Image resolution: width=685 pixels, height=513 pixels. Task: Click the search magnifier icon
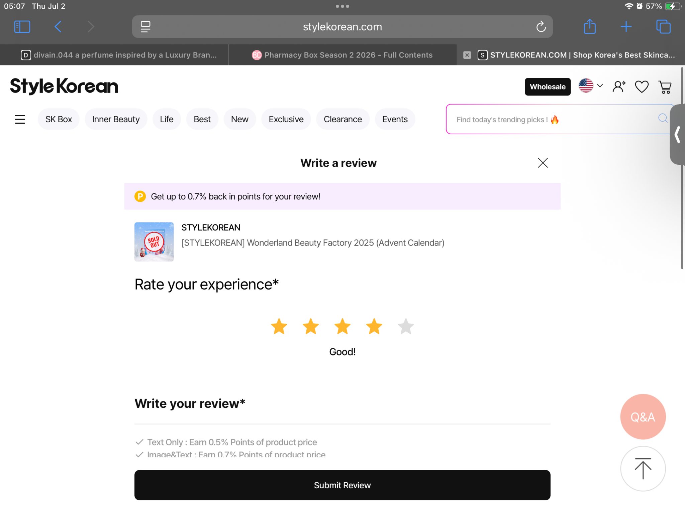[663, 118]
